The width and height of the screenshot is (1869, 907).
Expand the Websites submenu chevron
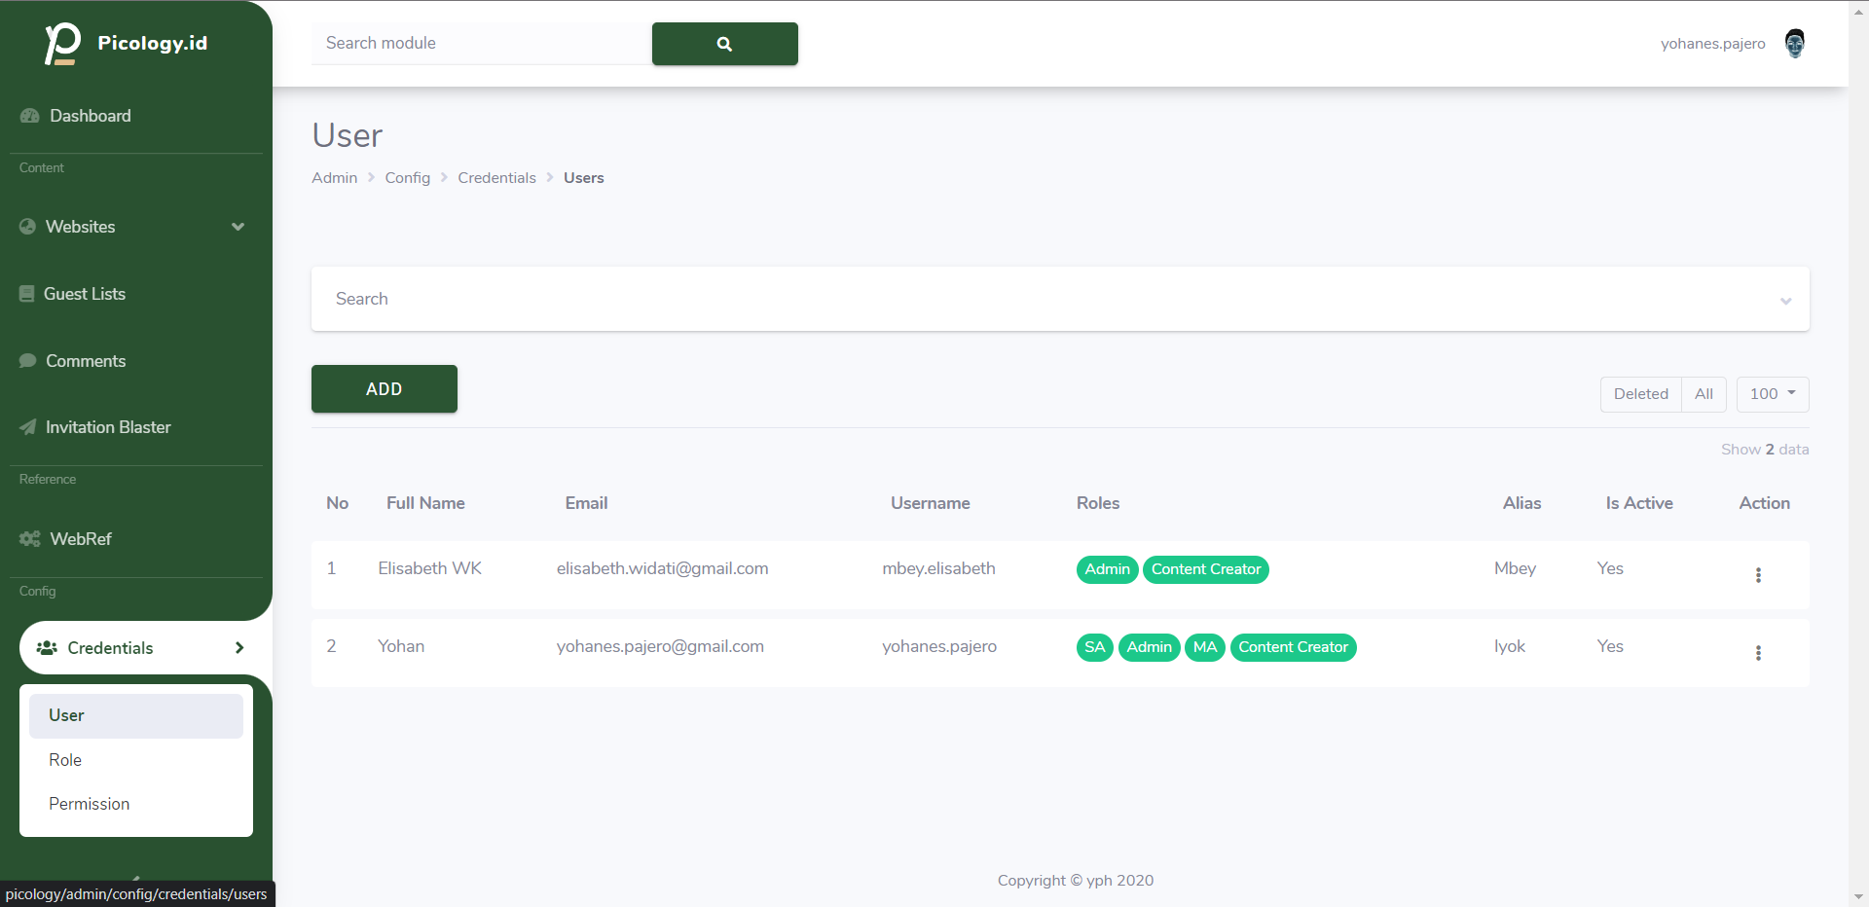pos(238,226)
